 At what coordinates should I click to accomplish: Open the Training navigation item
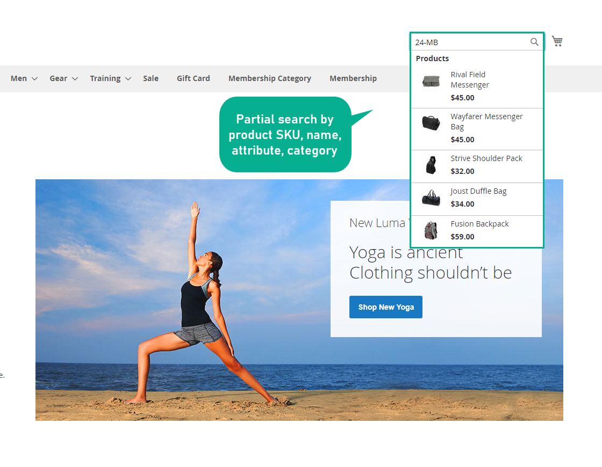105,78
